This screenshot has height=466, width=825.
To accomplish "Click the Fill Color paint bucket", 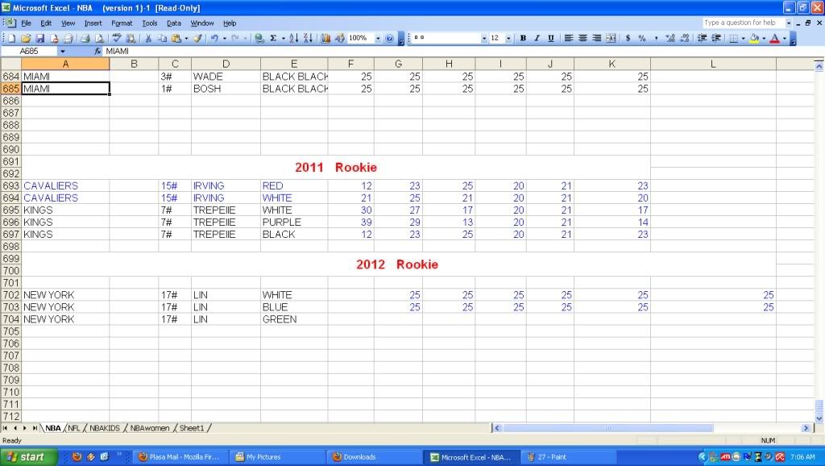I will tap(754, 38).
